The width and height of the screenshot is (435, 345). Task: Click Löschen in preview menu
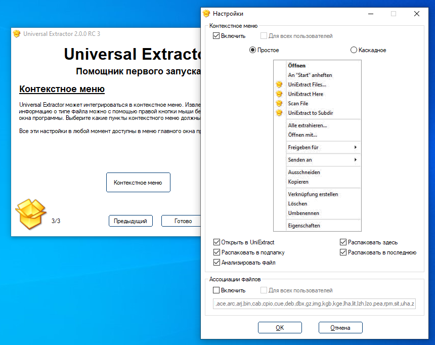(297, 203)
